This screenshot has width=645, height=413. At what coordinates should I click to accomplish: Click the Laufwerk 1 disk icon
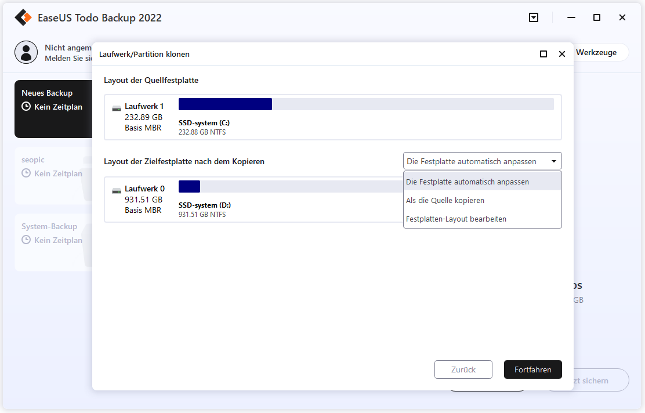click(x=117, y=108)
